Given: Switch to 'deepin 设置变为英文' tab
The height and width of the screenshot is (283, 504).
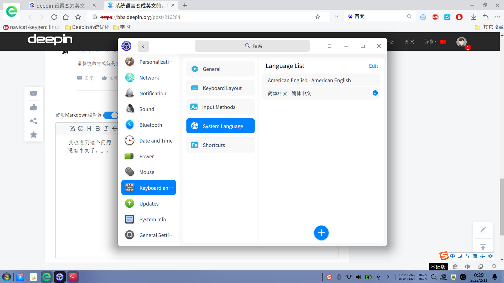Looking at the screenshot, I should (62, 5).
